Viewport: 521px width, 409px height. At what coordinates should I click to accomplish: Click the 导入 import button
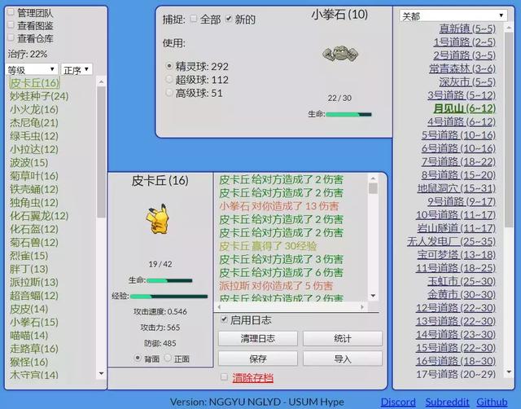pos(343,358)
